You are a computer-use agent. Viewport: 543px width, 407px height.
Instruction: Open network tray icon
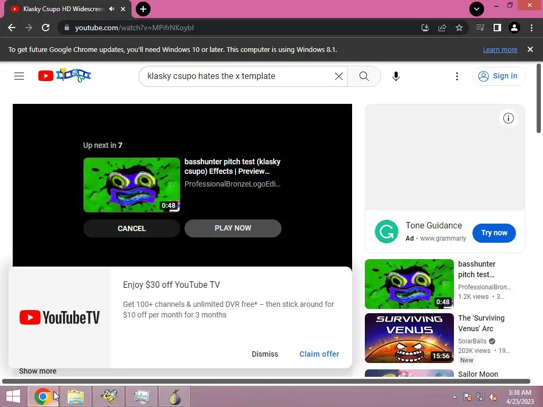(x=480, y=397)
